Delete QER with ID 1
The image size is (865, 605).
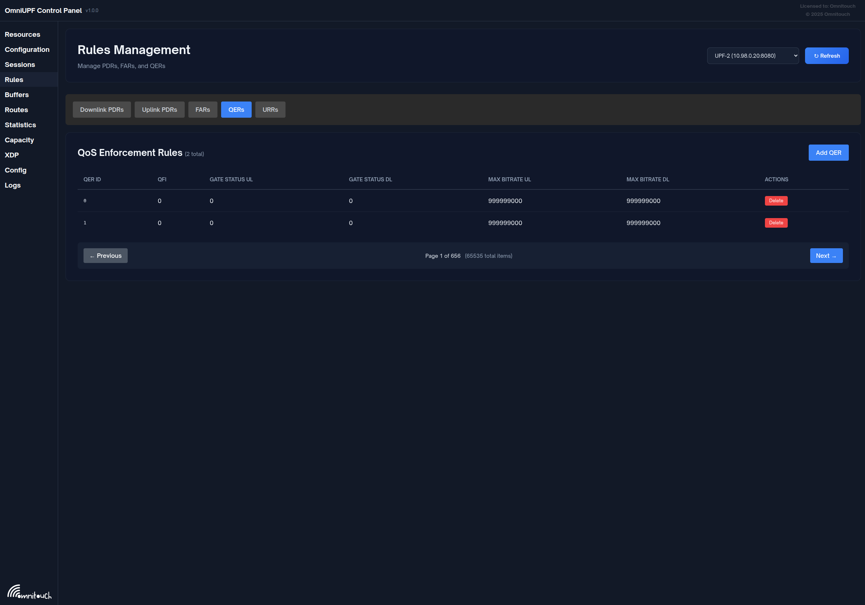[x=776, y=223]
